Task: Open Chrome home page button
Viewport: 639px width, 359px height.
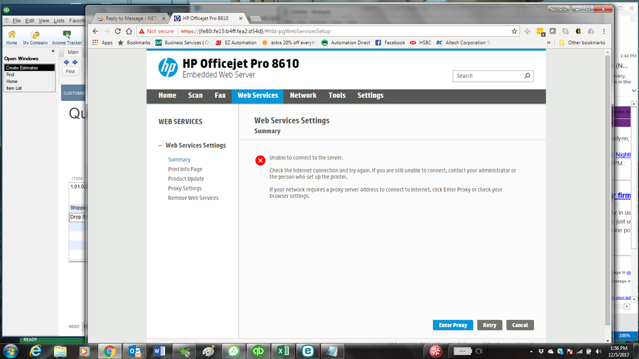Action: [129, 31]
